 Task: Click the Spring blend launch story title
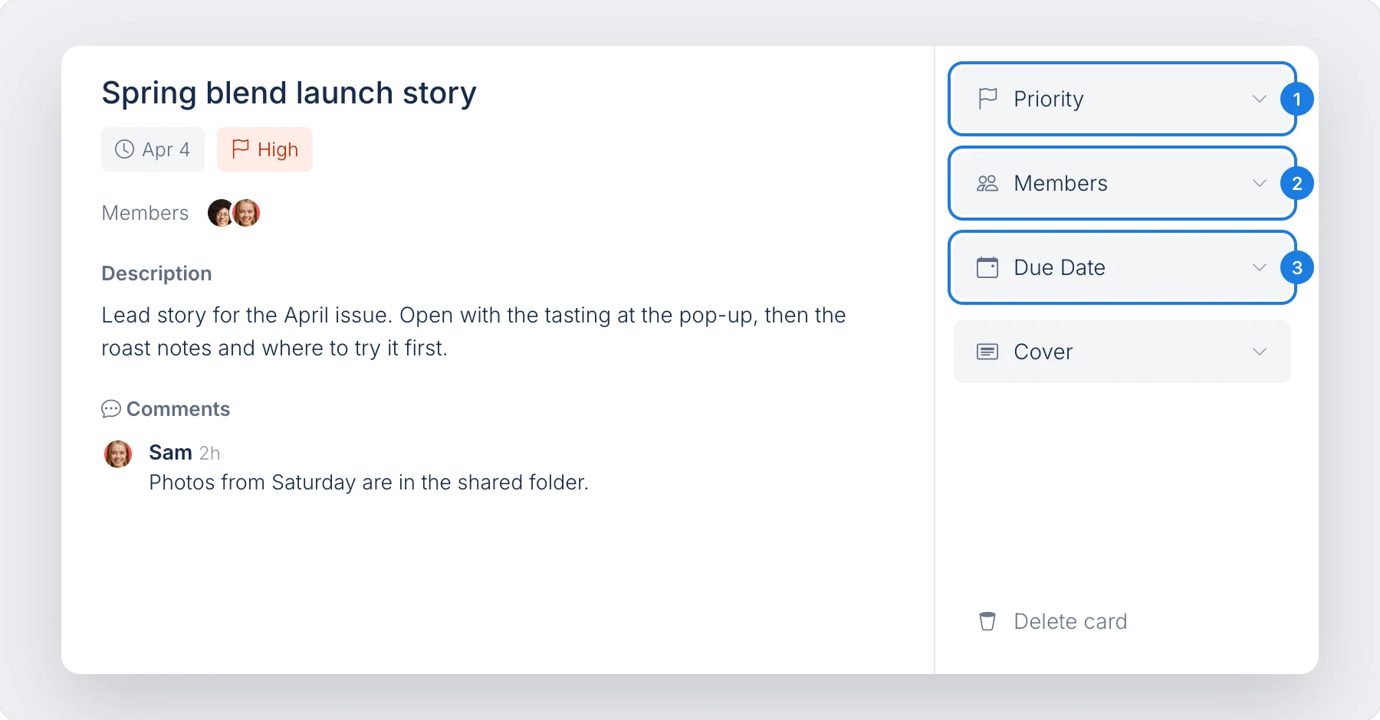point(289,93)
